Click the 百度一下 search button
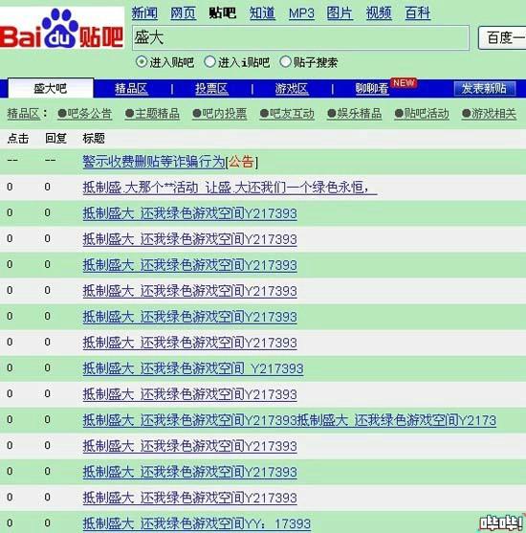The width and height of the screenshot is (526, 533). (x=502, y=37)
